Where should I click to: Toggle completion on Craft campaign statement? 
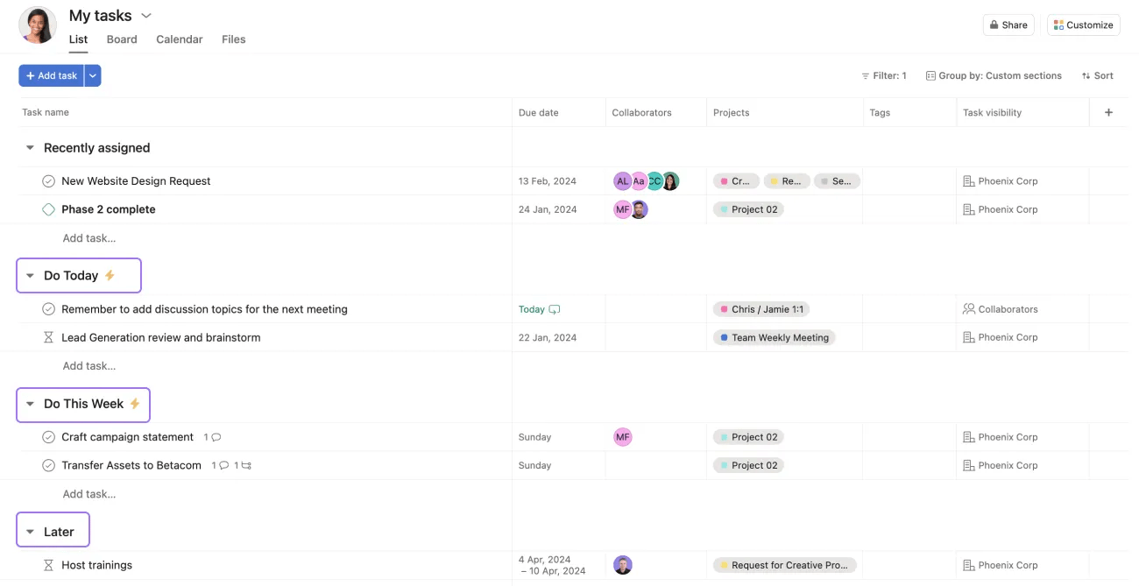pyautogui.click(x=48, y=436)
